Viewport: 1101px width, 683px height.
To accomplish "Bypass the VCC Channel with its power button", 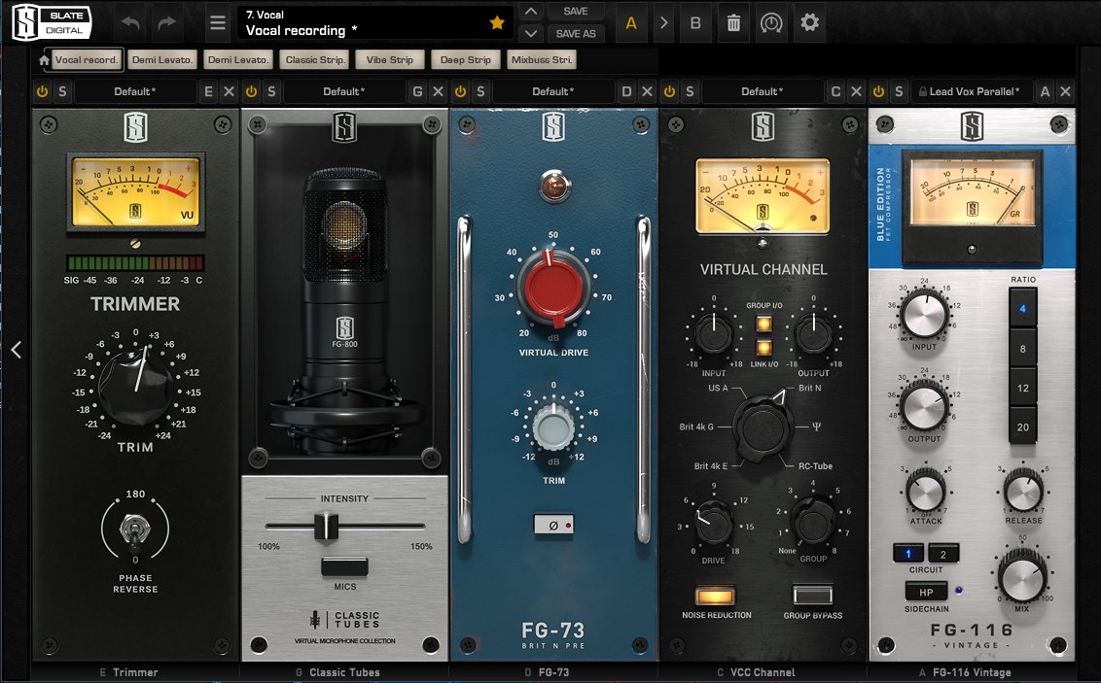I will [670, 91].
